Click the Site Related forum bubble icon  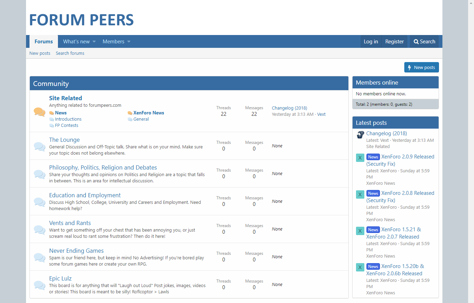pyautogui.click(x=39, y=112)
